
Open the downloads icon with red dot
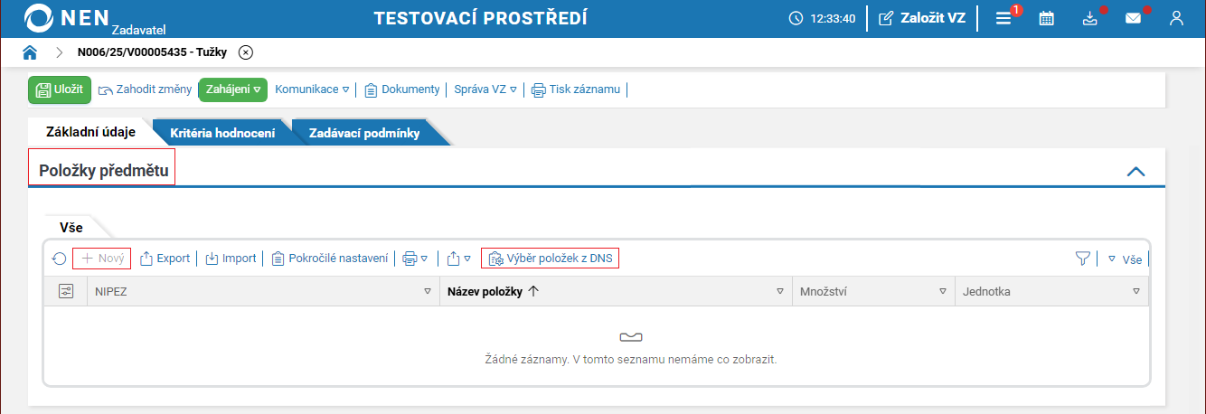[1089, 18]
